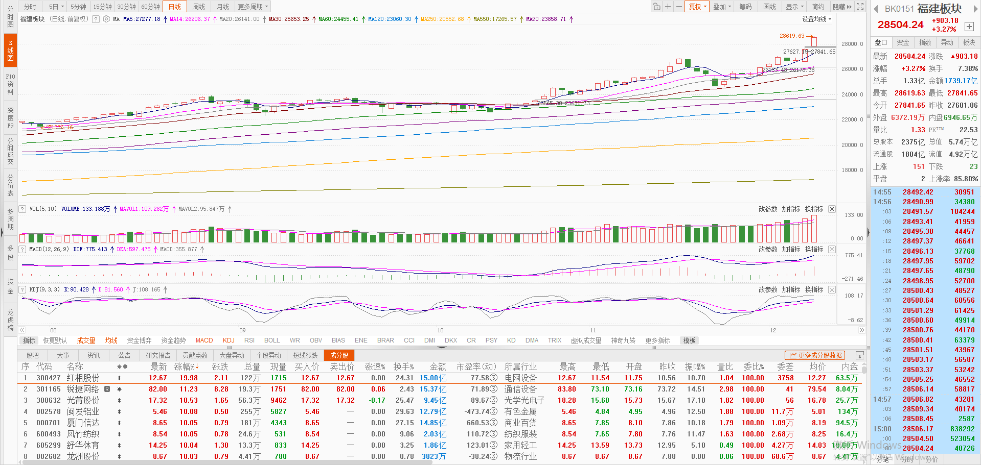Add 福建板块 to watchlist with plus icon

pos(969,27)
